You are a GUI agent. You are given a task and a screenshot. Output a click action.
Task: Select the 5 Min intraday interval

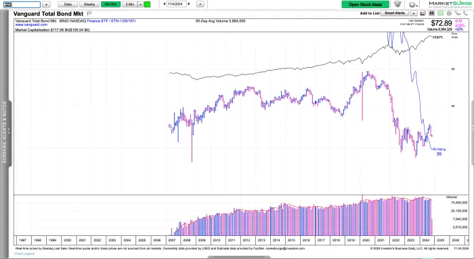coord(130,4)
